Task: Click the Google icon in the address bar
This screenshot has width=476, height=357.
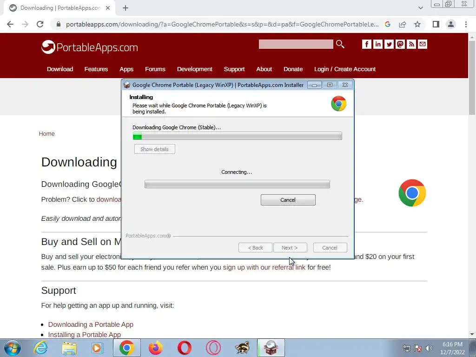Action: pyautogui.click(x=388, y=24)
